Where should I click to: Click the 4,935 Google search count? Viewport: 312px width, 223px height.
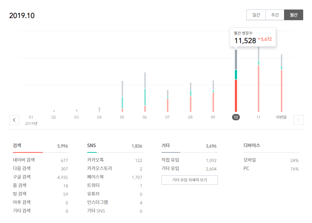tap(63, 177)
